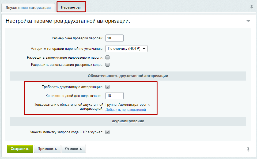The width and height of the screenshot is (257, 159).
Task: Remove the Администраторы group with the x icon
Action: (149, 105)
